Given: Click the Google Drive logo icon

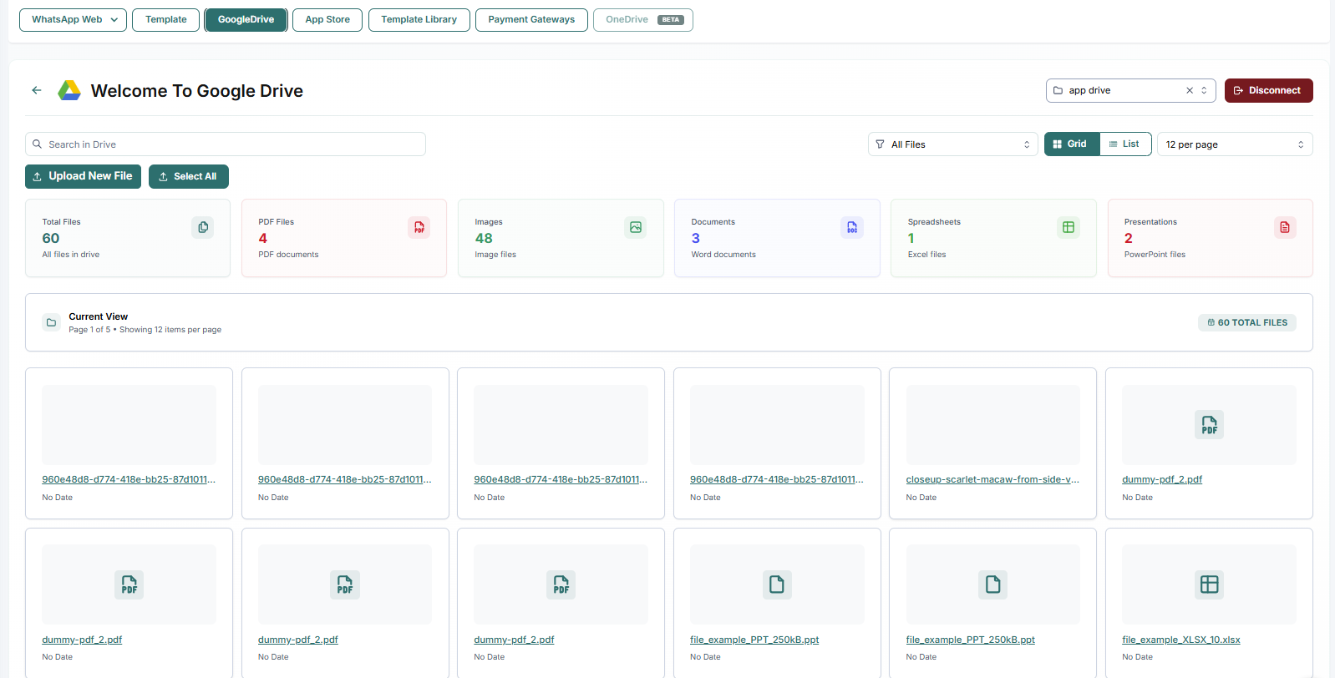Looking at the screenshot, I should 69,90.
